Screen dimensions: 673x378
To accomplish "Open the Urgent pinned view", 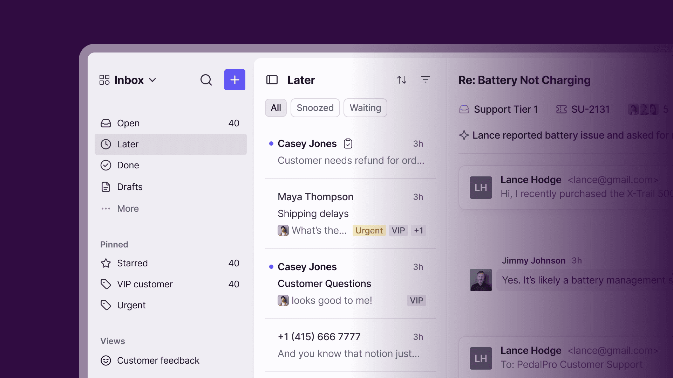I will (x=171, y=305).
